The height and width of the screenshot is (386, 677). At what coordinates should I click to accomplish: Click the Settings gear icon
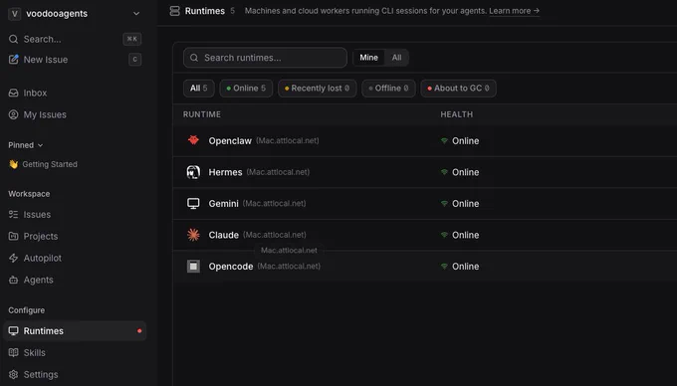(13, 374)
